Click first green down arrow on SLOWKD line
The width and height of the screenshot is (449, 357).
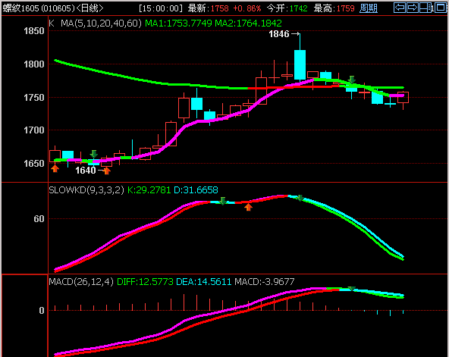(223, 201)
